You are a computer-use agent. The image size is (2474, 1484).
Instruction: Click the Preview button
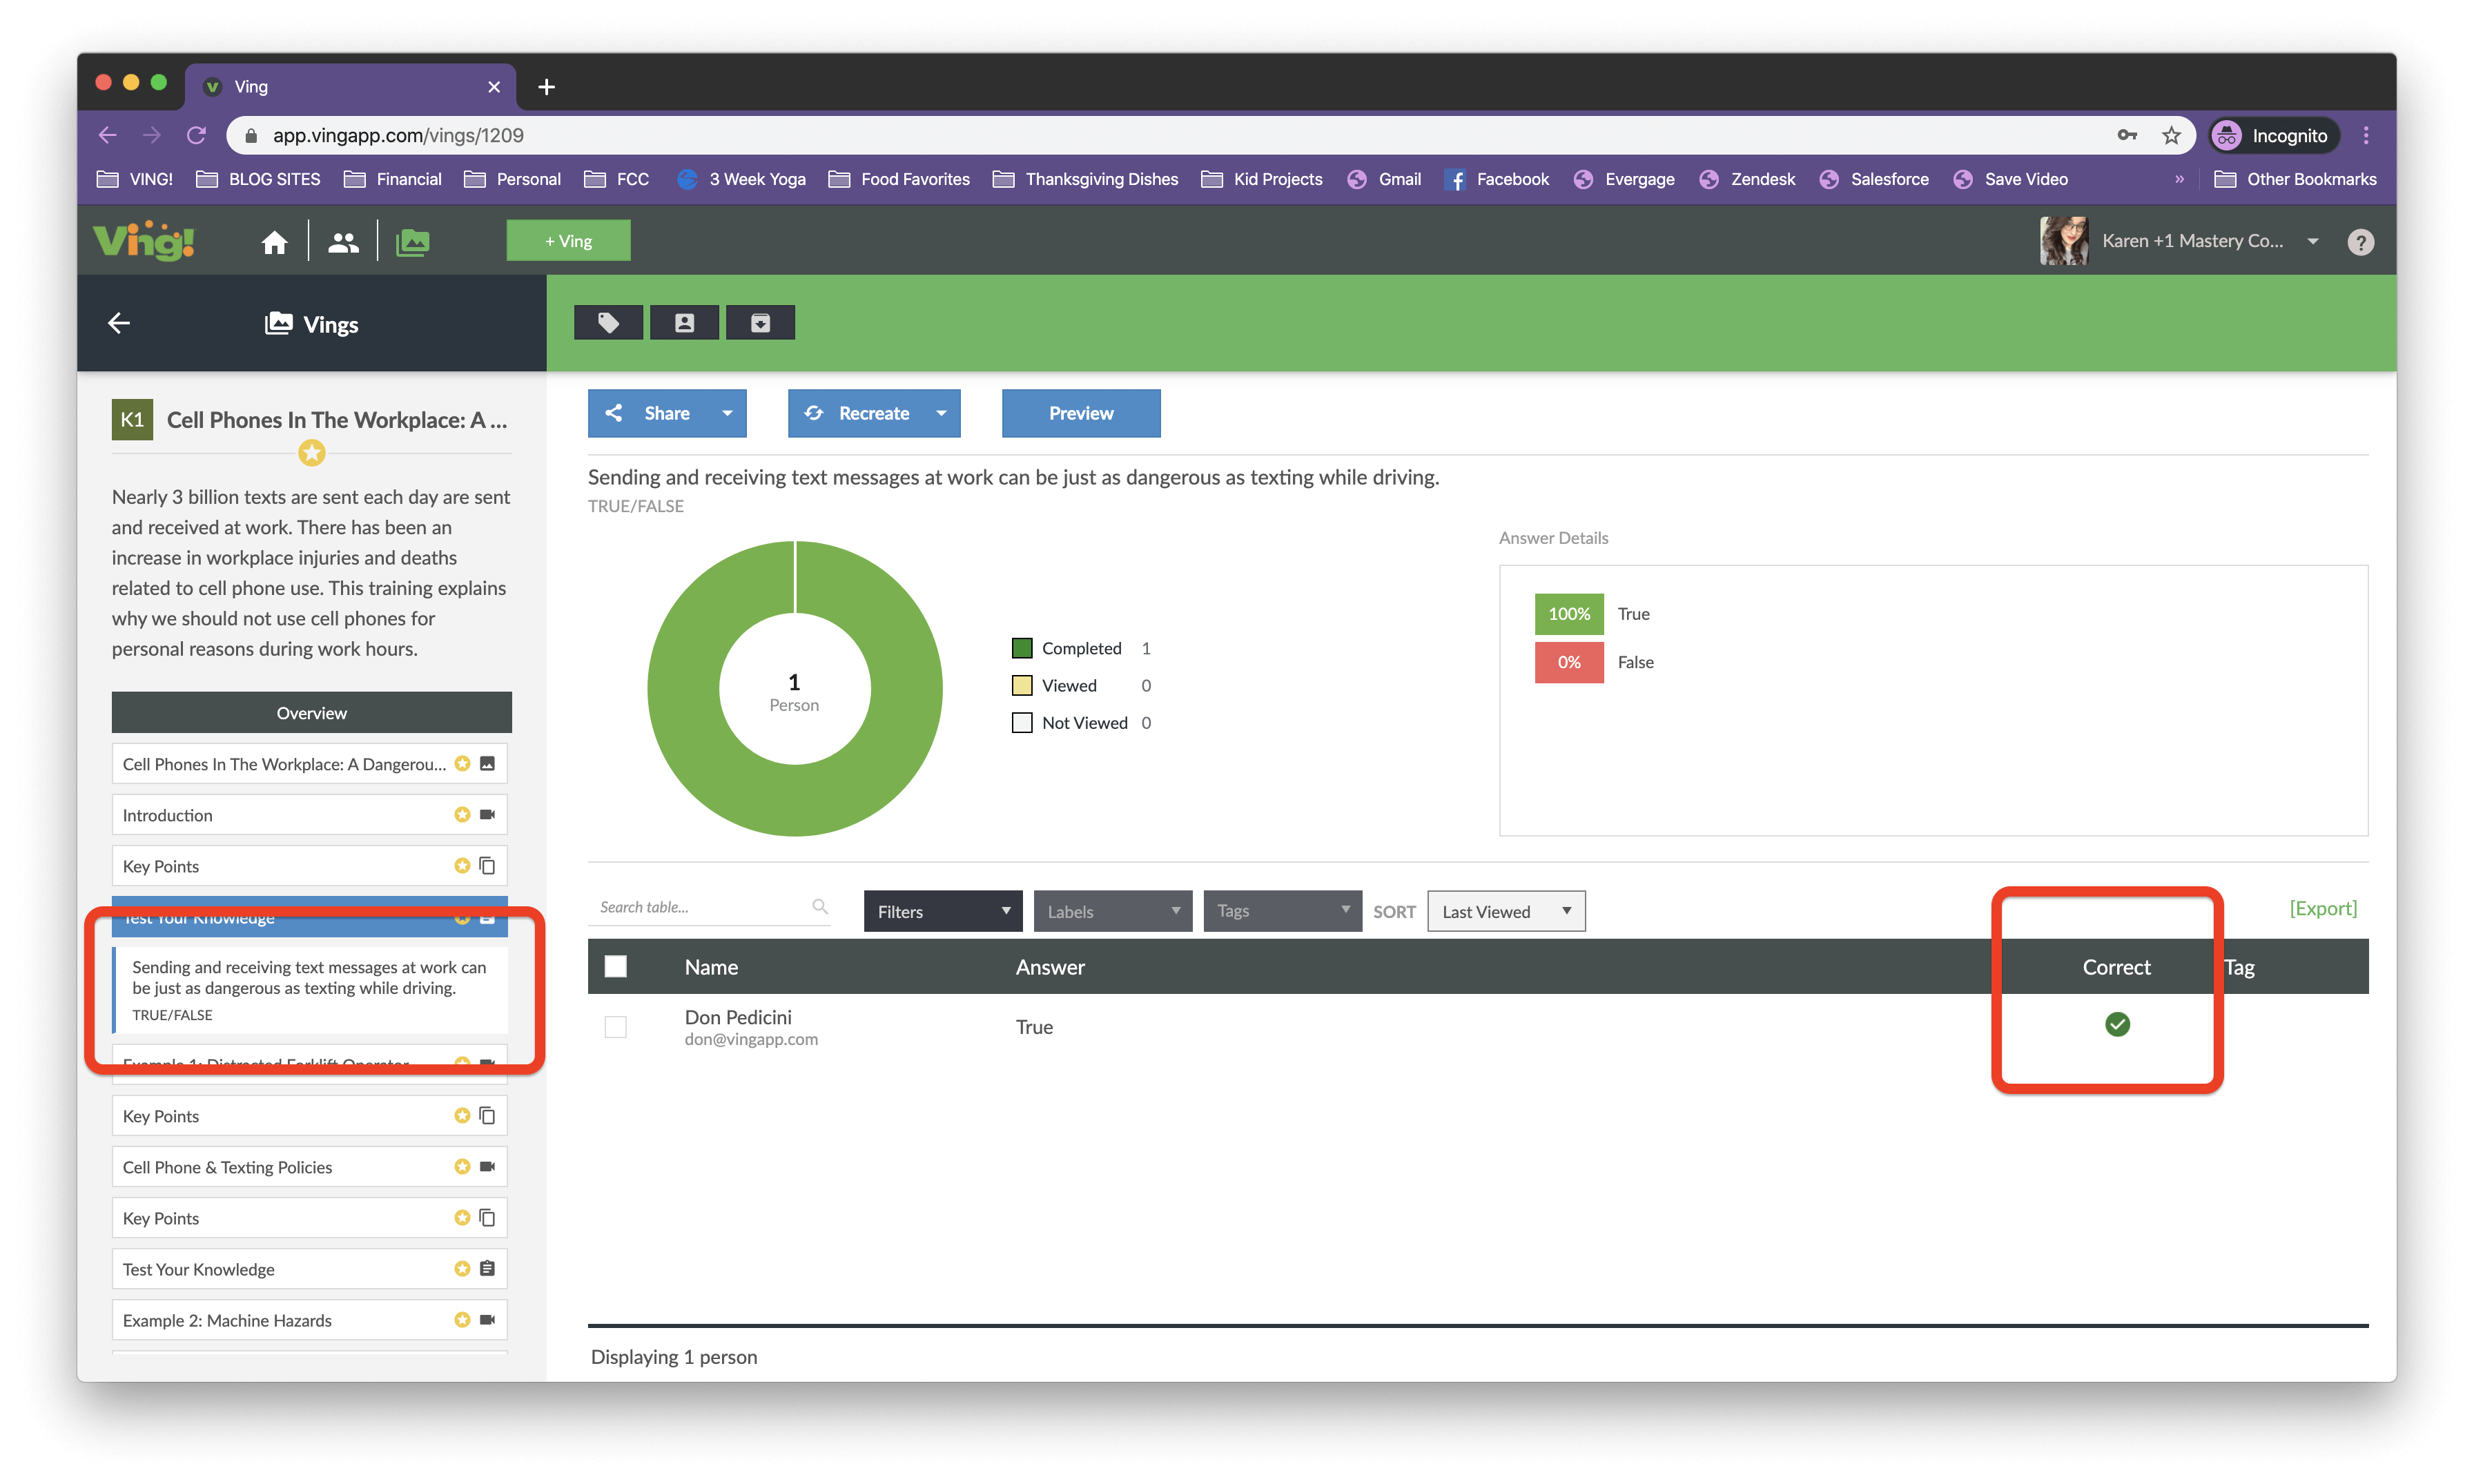tap(1081, 413)
